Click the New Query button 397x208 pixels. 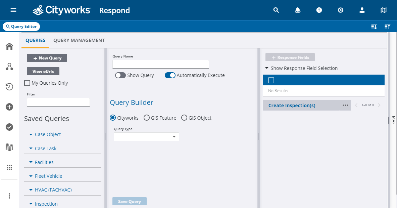47,58
